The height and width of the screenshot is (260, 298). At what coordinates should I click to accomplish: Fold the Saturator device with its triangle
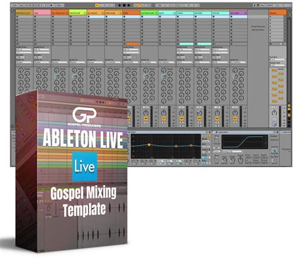pos(217,133)
